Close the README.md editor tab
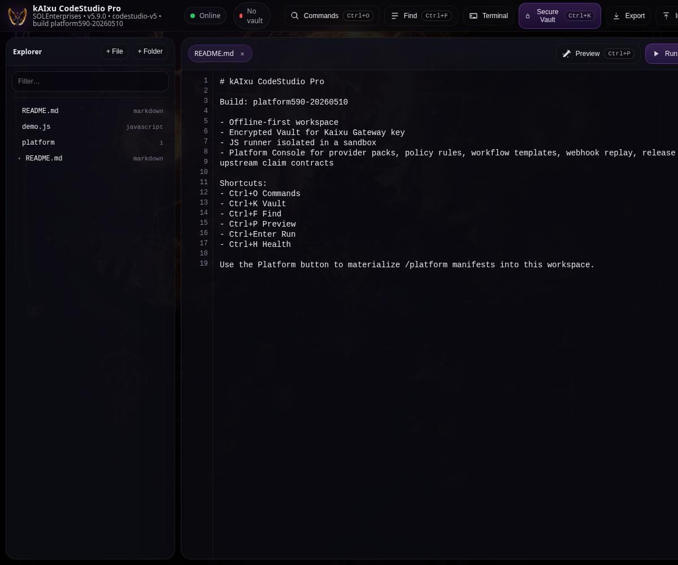 point(242,54)
